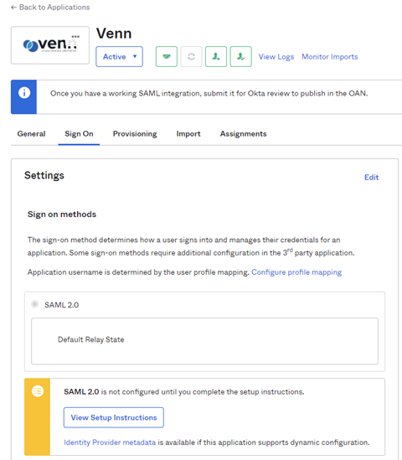Click the Okta review banner message
Image resolution: width=402 pixels, height=460 pixels.
coord(209,93)
